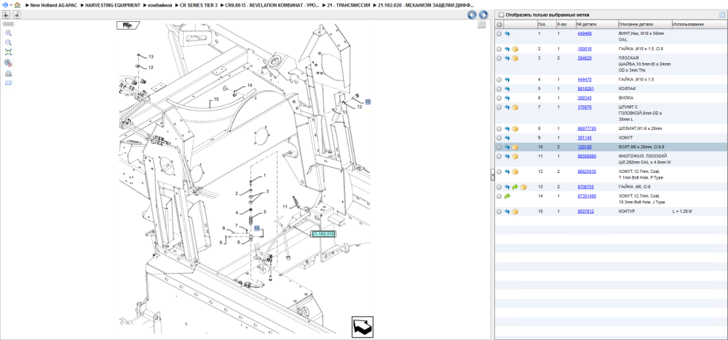Expand the panel with the right-arrow icon
Viewport: 728px width, 340px height.
(17, 15)
